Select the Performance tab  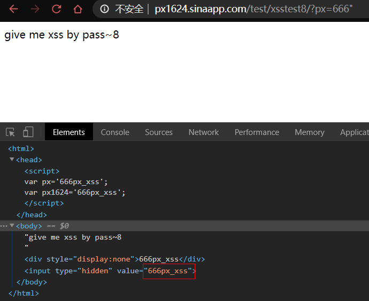[x=257, y=132]
